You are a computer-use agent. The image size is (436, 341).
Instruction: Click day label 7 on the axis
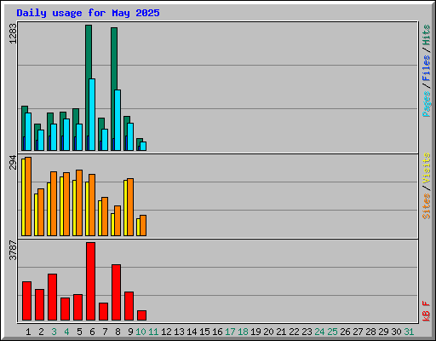click(105, 332)
